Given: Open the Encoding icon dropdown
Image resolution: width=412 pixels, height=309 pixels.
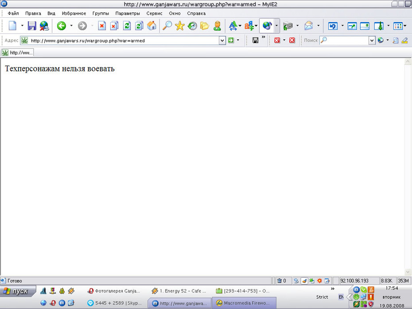Looking at the screenshot, I should click(x=256, y=26).
